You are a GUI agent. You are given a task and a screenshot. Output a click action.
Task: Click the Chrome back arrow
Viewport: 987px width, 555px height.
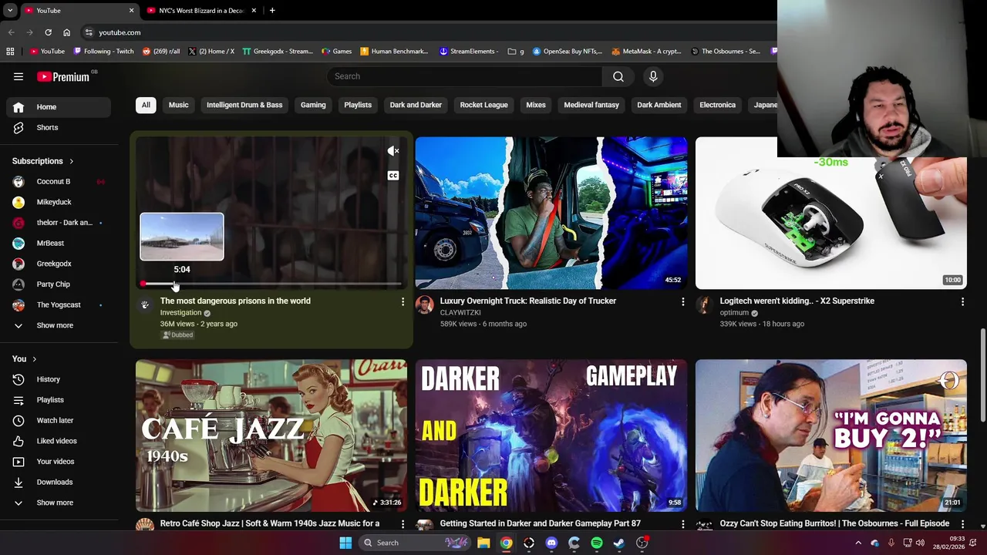click(11, 32)
